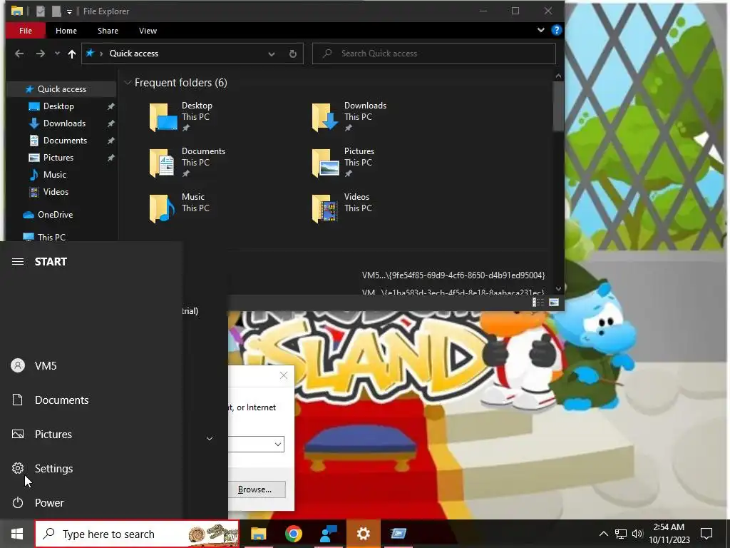
Task: Select Quick access in navigation pane
Action: (x=61, y=89)
